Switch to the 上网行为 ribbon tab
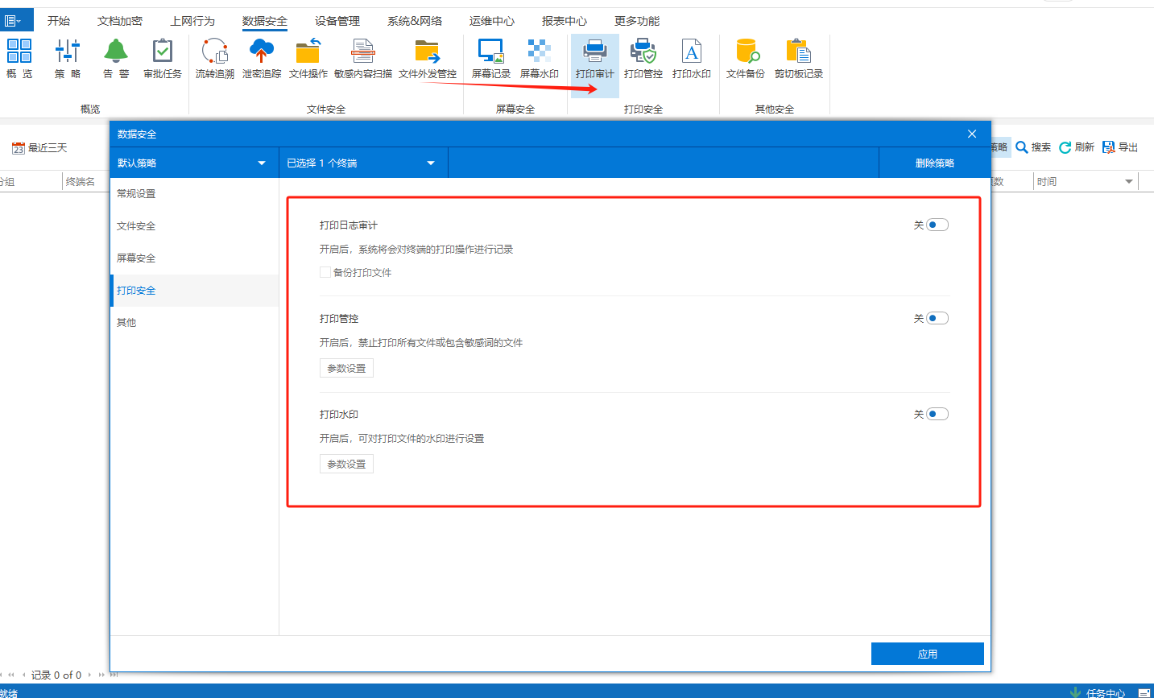The width and height of the screenshot is (1154, 698). (192, 21)
